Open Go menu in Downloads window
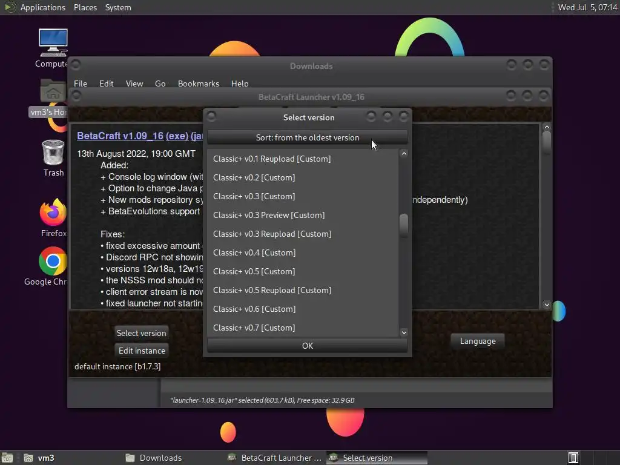The width and height of the screenshot is (620, 465). 160,84
